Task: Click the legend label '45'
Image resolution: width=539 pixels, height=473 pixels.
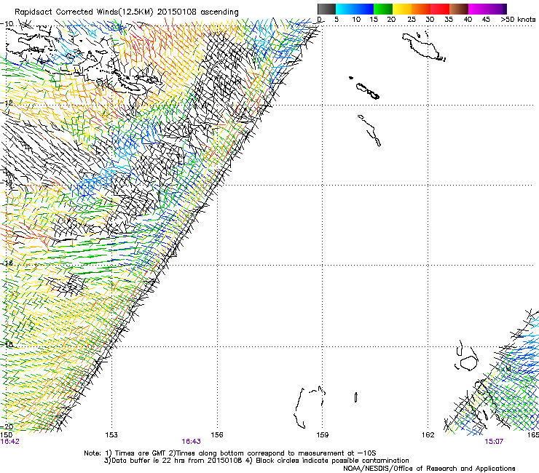Action: [486, 20]
